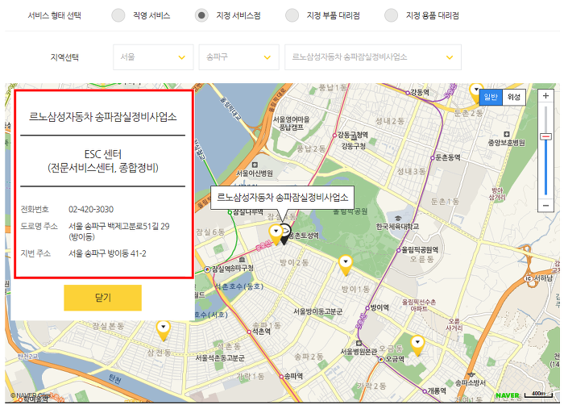Click the yellow marker near 삼전동

point(164,331)
